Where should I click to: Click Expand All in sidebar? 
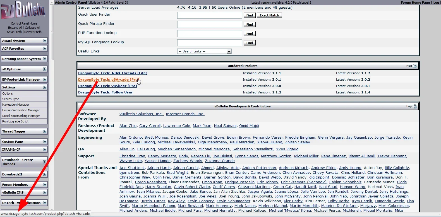[15, 28]
